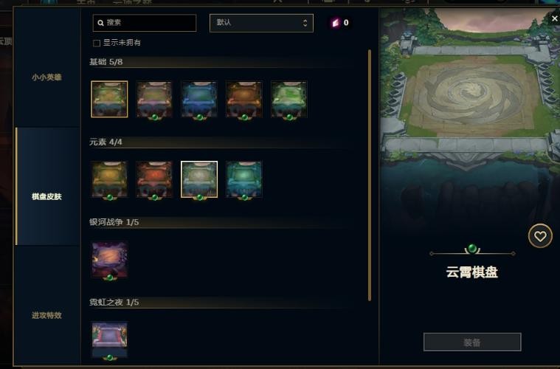Viewport: 560px width, 369px height.
Task: Choose the orange board skin in 基础 row
Action: click(244, 99)
